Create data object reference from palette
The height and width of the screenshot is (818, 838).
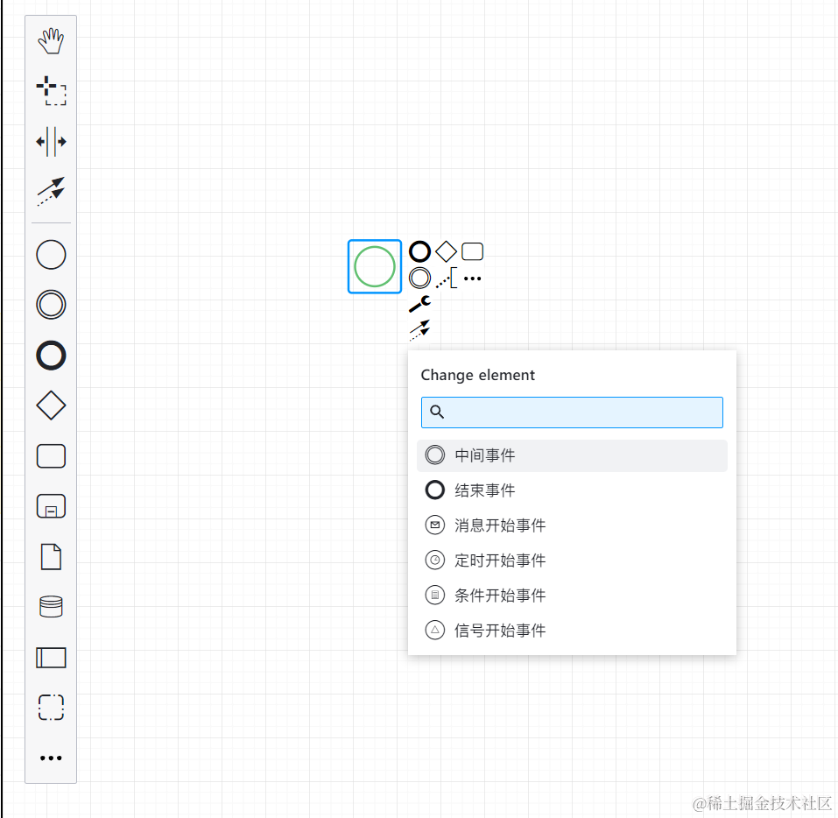tap(51, 556)
